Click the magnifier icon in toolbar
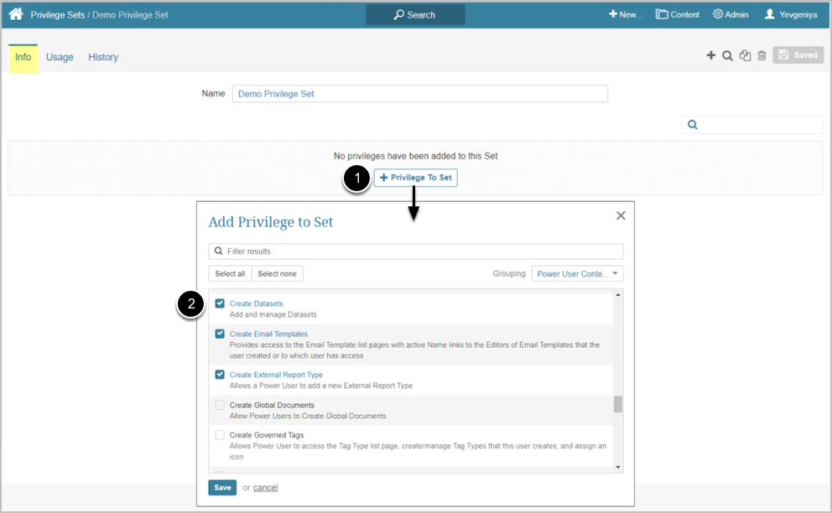Image resolution: width=832 pixels, height=513 pixels. [728, 55]
